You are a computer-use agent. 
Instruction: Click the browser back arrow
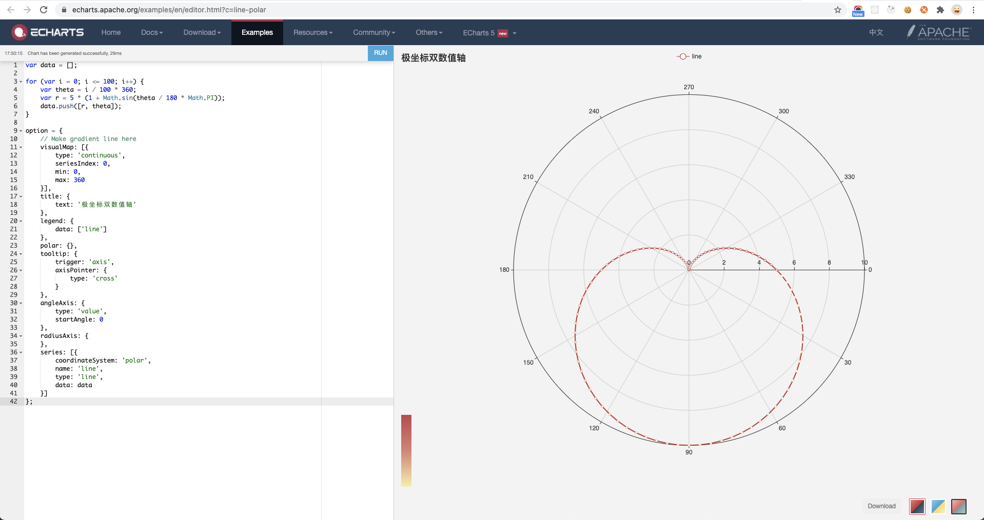coord(11,10)
